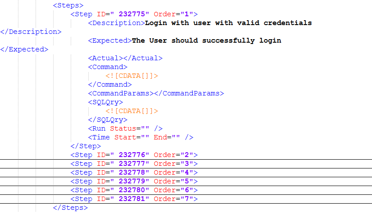Select folded Step ID 232781 line

[x=134, y=199]
